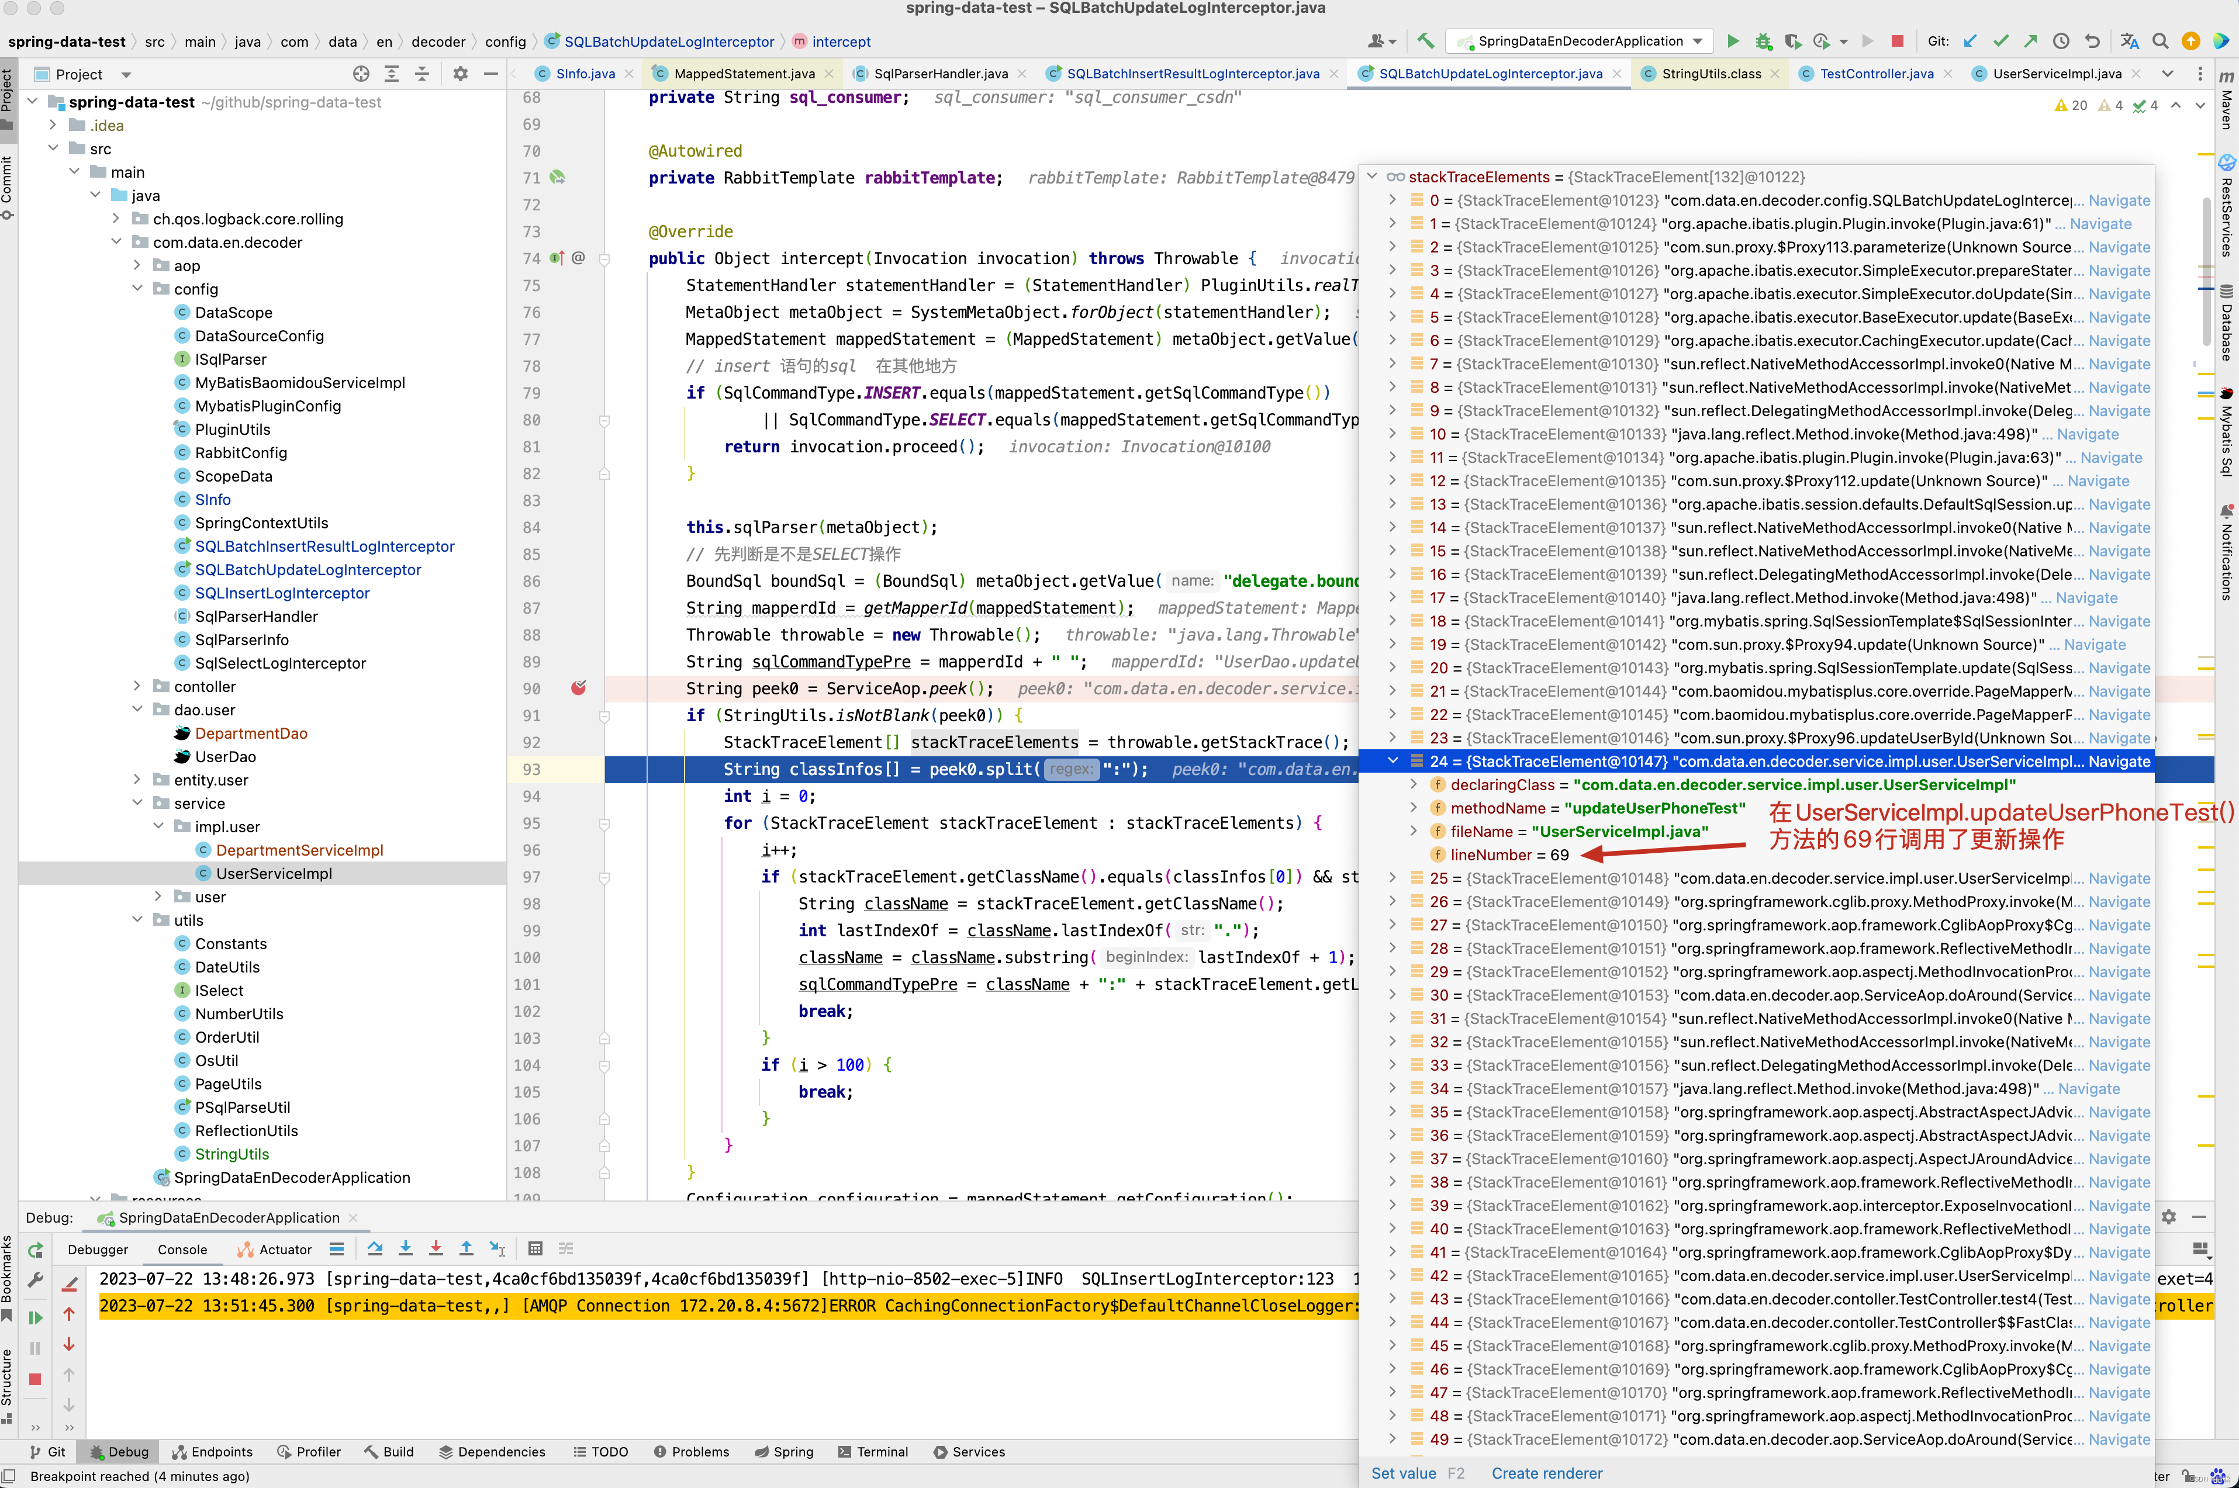Select Opened File target icon in Project panel
This screenshot has height=1488, width=2239.
click(361, 74)
